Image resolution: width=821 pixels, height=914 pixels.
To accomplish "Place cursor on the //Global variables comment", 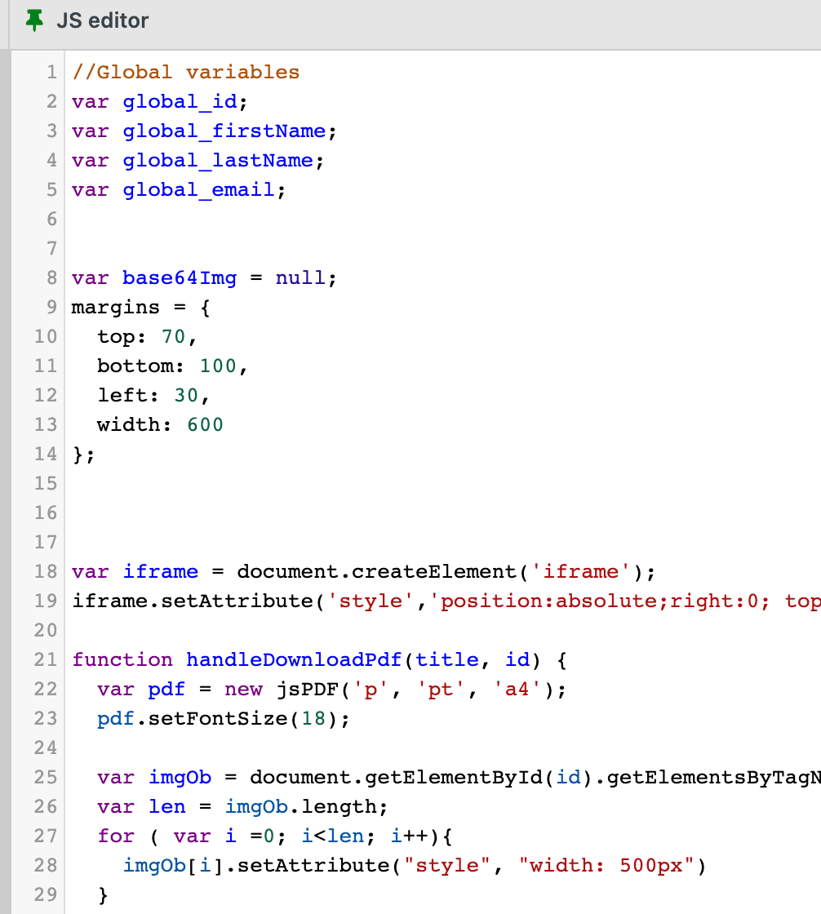I will coord(185,73).
